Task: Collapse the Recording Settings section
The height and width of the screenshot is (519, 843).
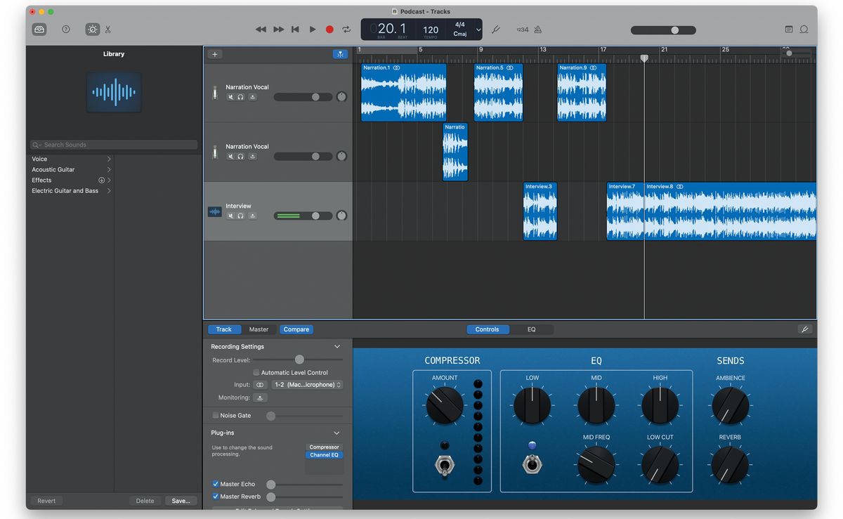Action: [x=337, y=346]
